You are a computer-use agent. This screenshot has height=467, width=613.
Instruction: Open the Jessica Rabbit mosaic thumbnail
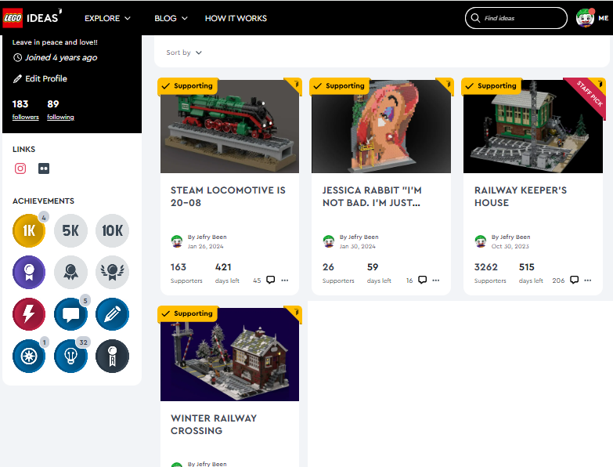(x=381, y=126)
